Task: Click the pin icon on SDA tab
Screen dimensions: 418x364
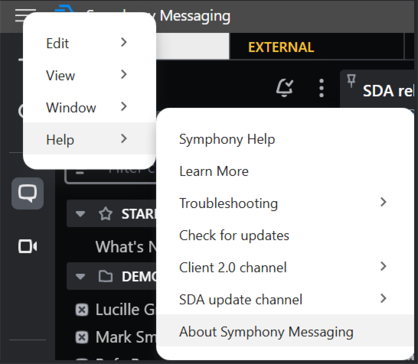Action: click(x=351, y=81)
